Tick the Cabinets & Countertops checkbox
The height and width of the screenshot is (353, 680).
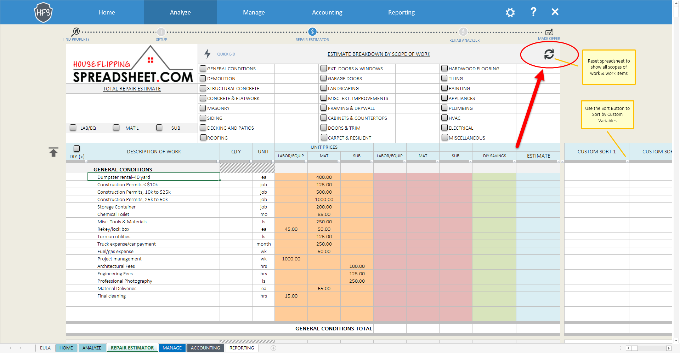[x=324, y=118]
